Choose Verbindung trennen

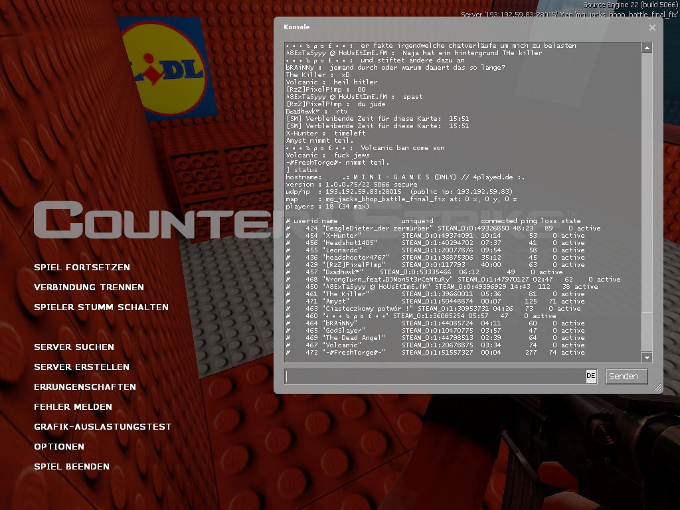click(89, 287)
